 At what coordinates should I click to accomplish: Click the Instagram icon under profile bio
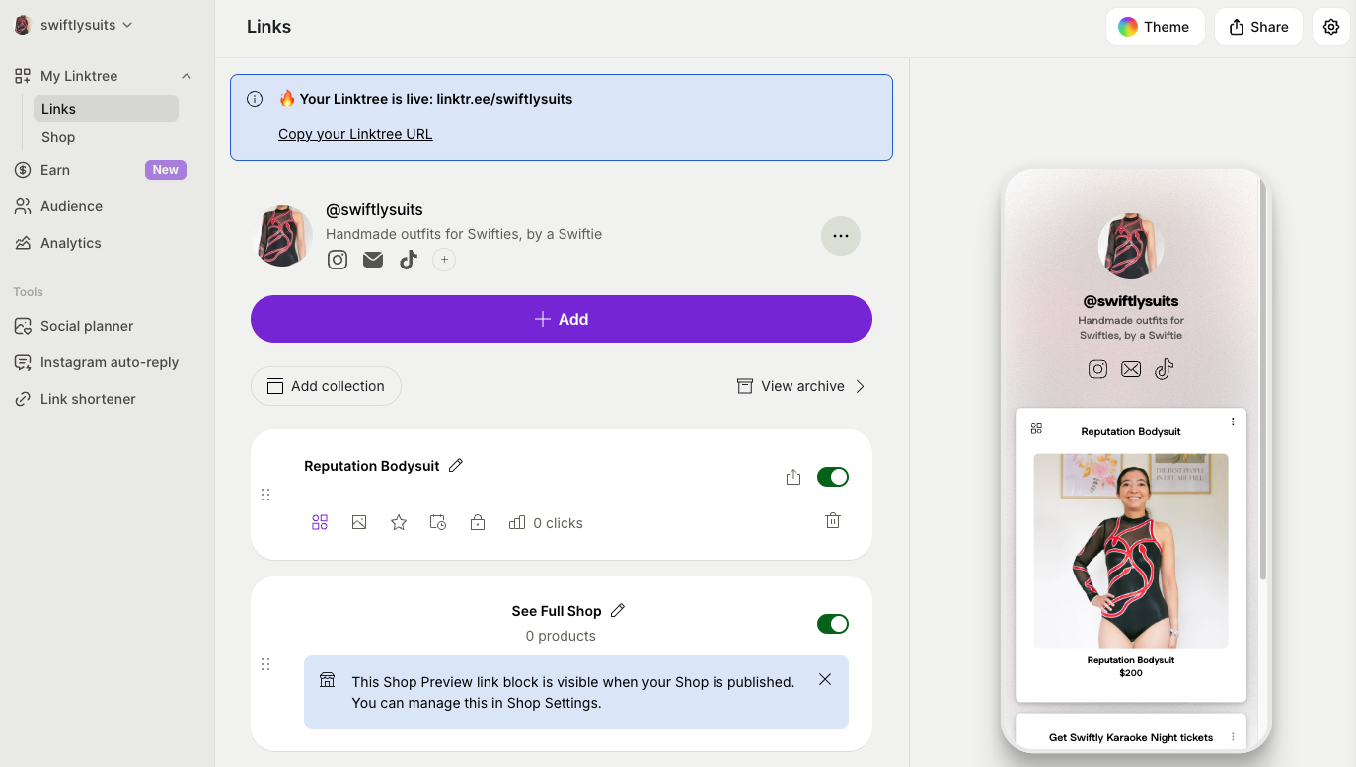coord(338,260)
